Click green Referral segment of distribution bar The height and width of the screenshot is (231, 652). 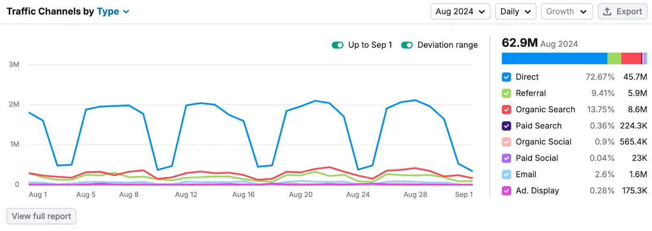tap(615, 58)
